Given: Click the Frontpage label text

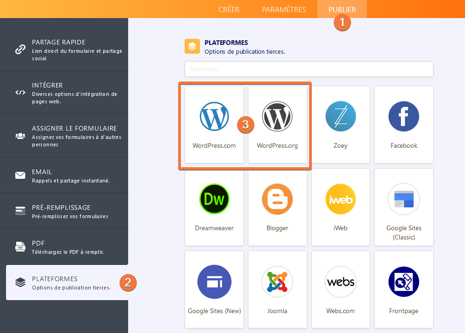Looking at the screenshot, I should (x=403, y=311).
